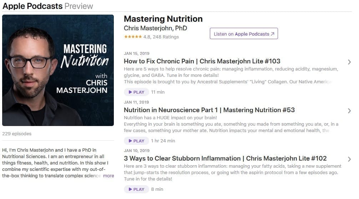This screenshot has width=359, height=199.
Task: Expand the Chronic Pain episode chevron
Action: click(349, 62)
